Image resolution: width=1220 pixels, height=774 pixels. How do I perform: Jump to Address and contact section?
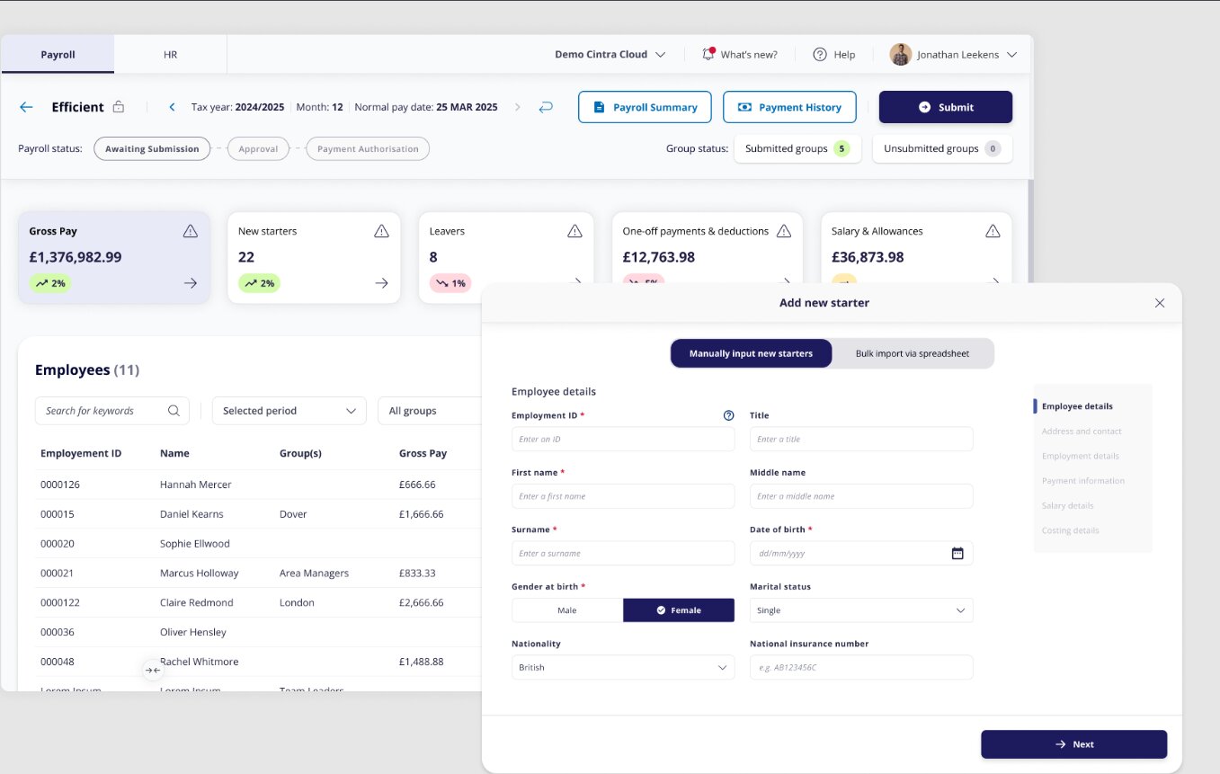pos(1082,431)
